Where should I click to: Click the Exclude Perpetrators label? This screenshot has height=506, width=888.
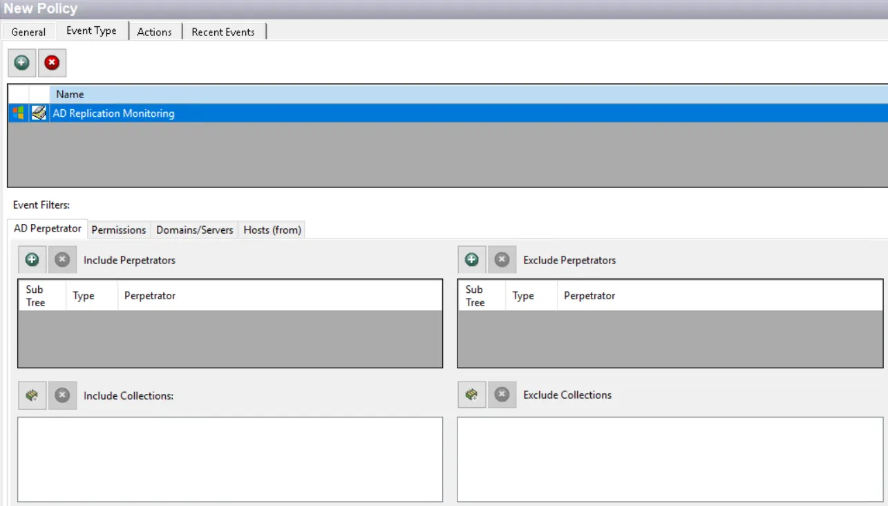pos(569,260)
